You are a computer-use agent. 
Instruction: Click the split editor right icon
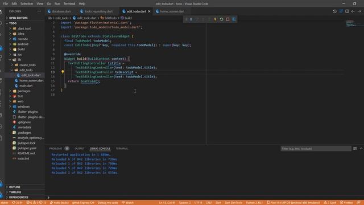(347, 11)
